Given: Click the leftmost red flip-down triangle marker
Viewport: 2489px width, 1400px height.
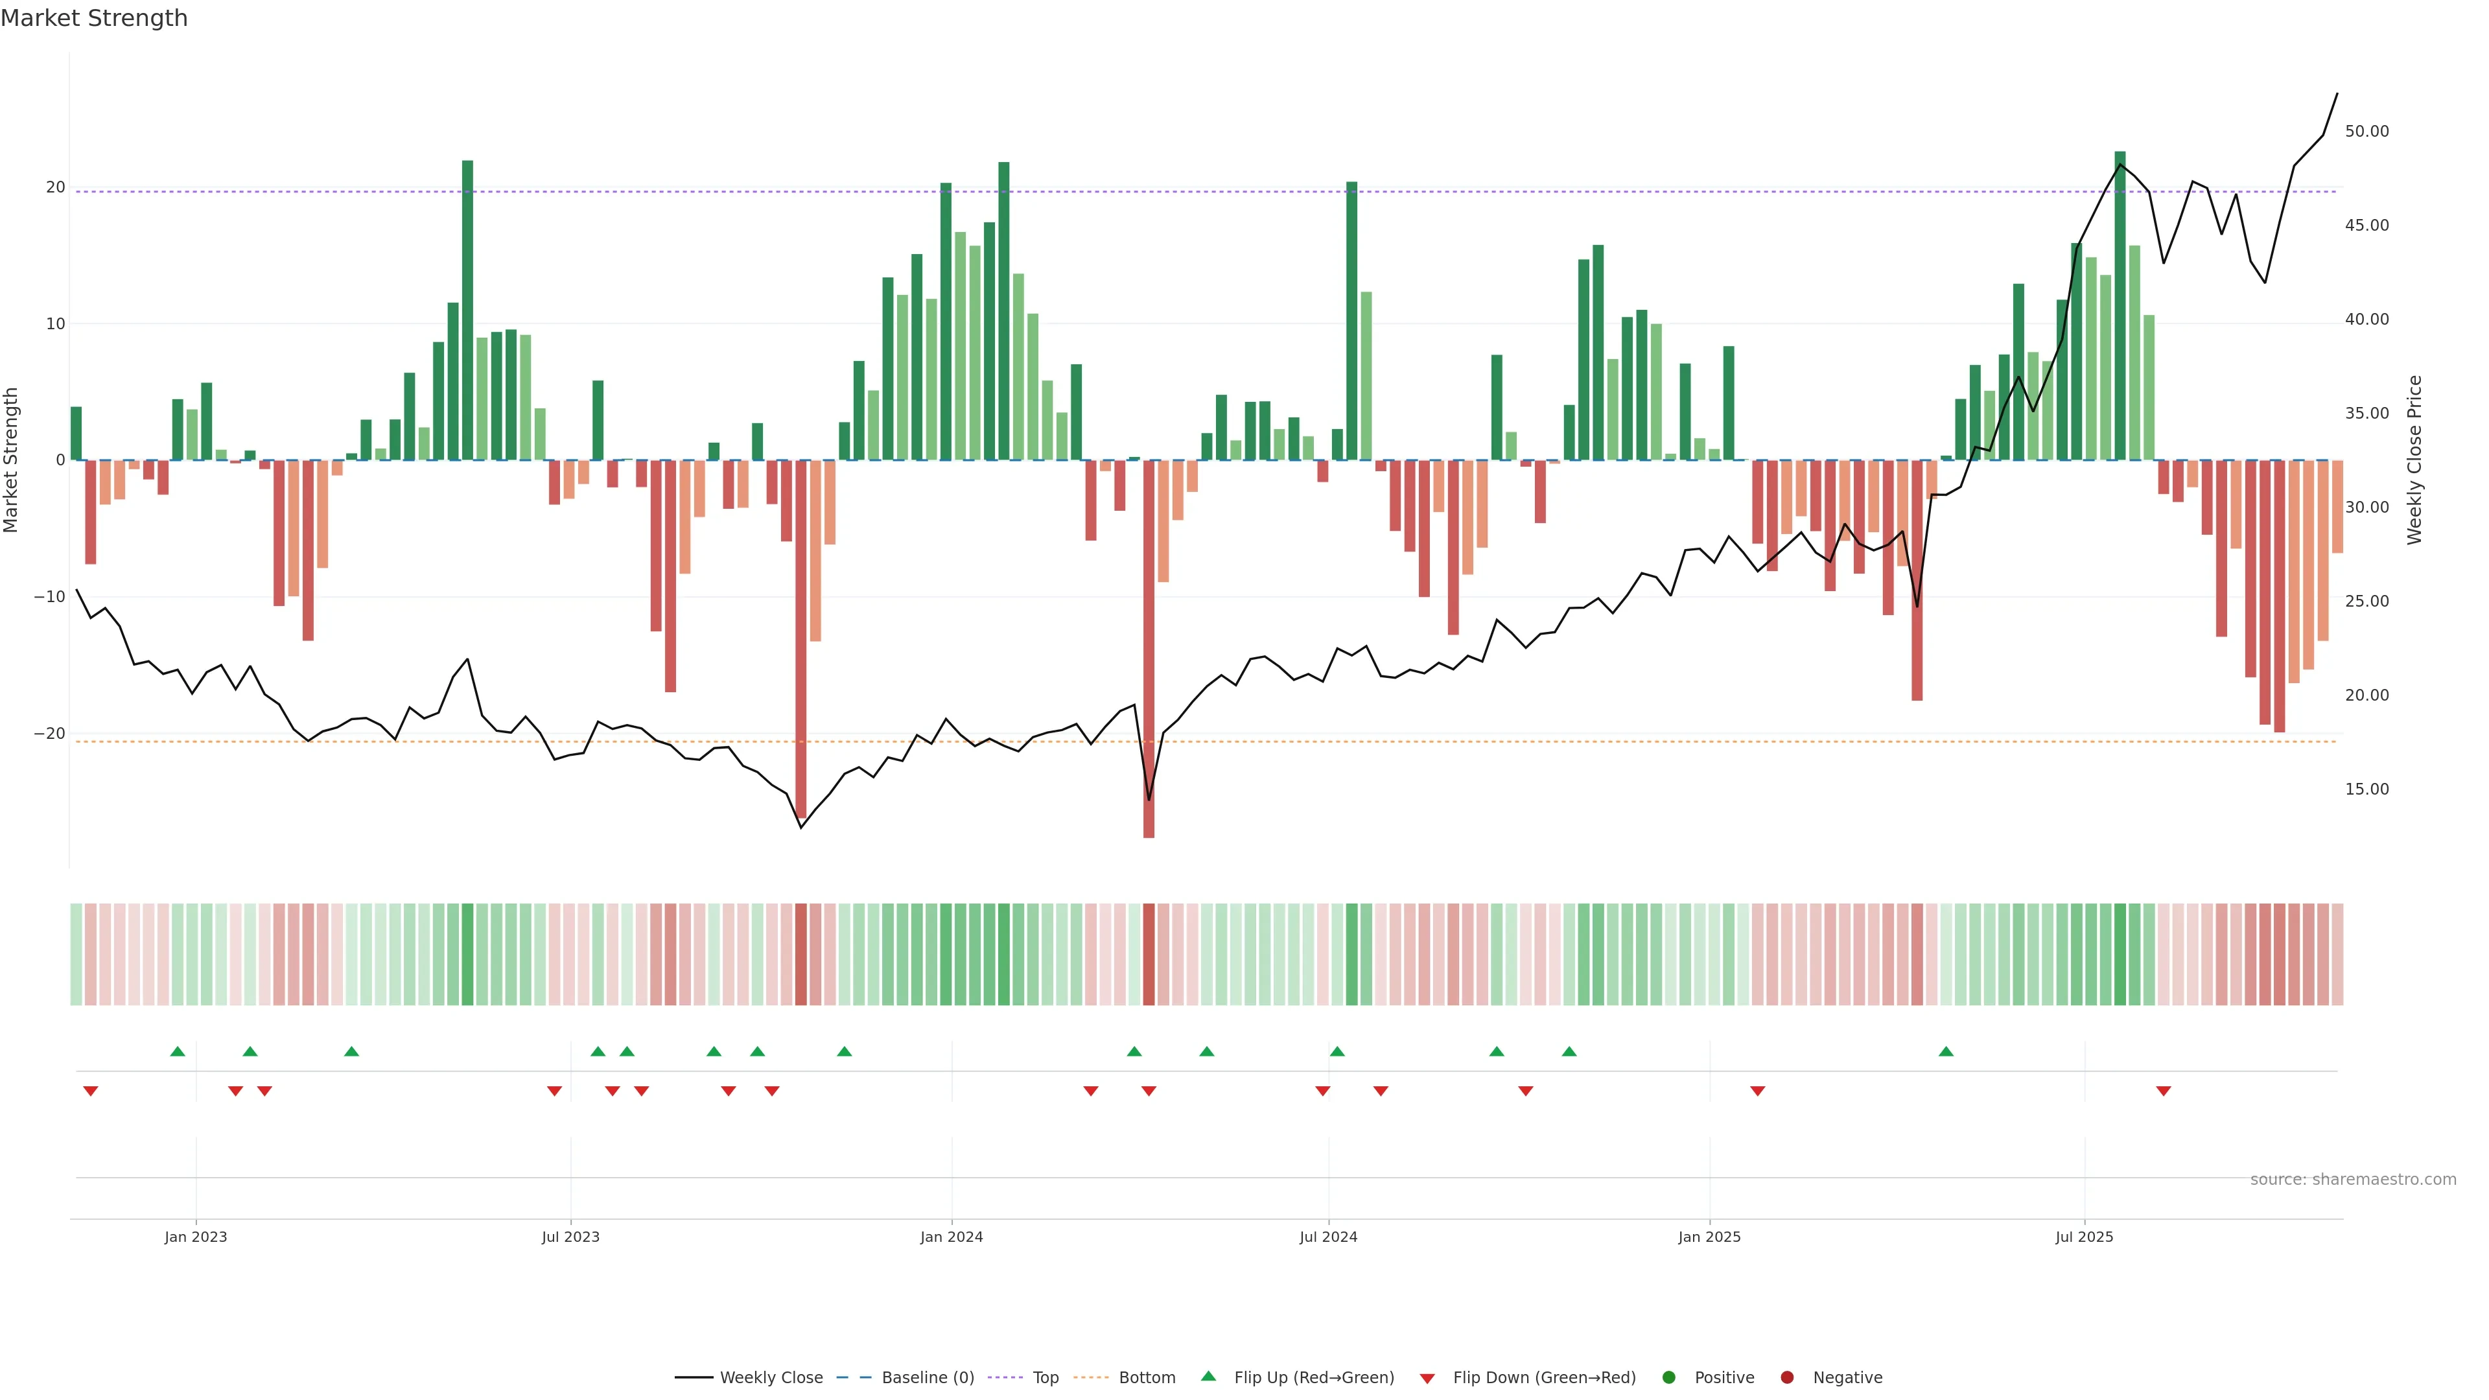Looking at the screenshot, I should 91,1091.
